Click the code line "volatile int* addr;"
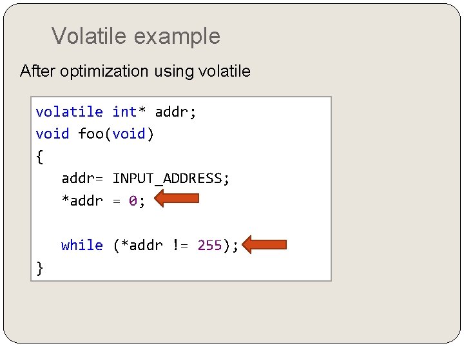This screenshot has height=348, width=464. coord(116,112)
